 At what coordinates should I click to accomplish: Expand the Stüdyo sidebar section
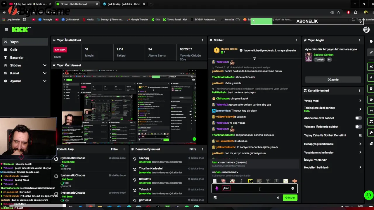[x=45, y=65]
